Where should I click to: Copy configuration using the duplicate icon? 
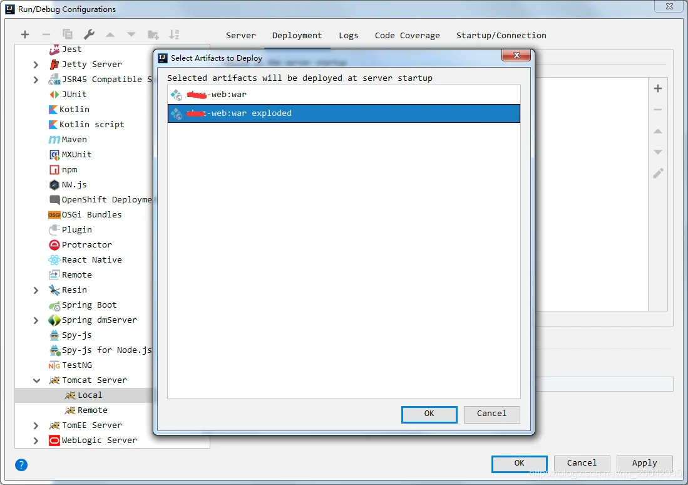pyautogui.click(x=68, y=34)
